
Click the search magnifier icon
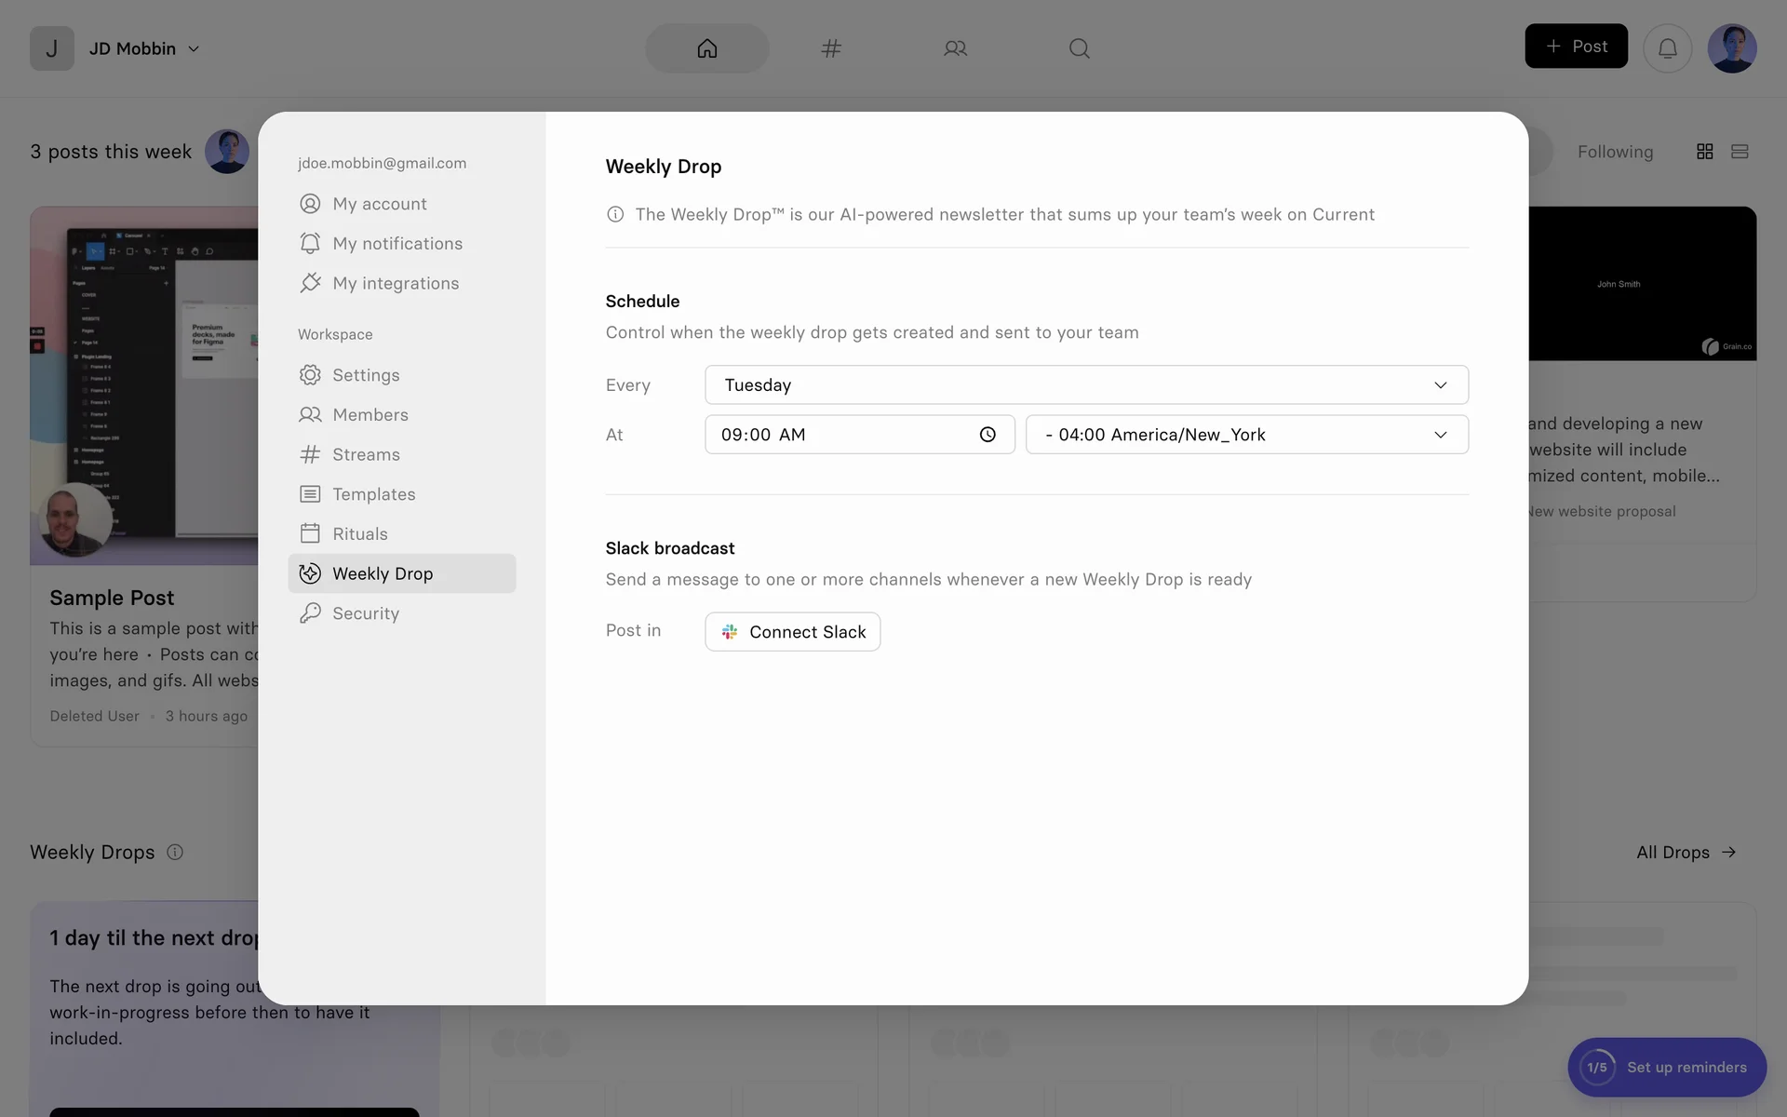pyautogui.click(x=1079, y=48)
